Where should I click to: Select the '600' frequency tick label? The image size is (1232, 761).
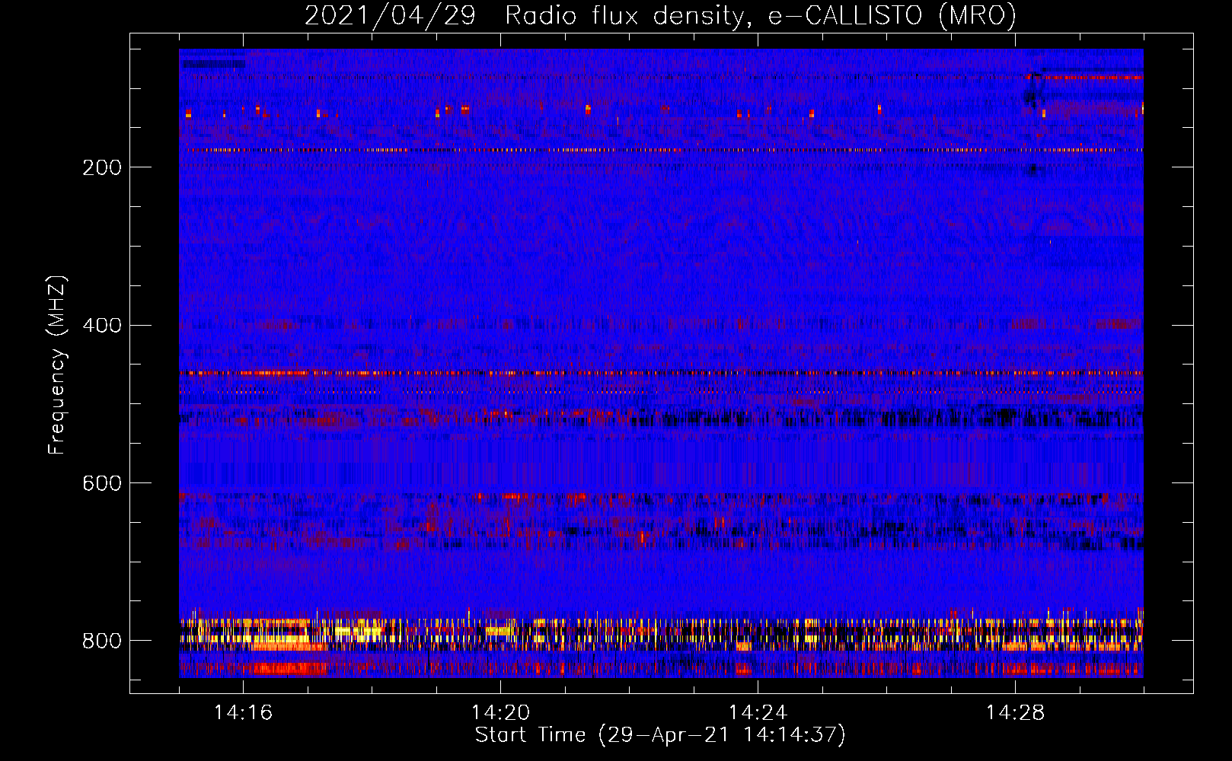coord(102,484)
